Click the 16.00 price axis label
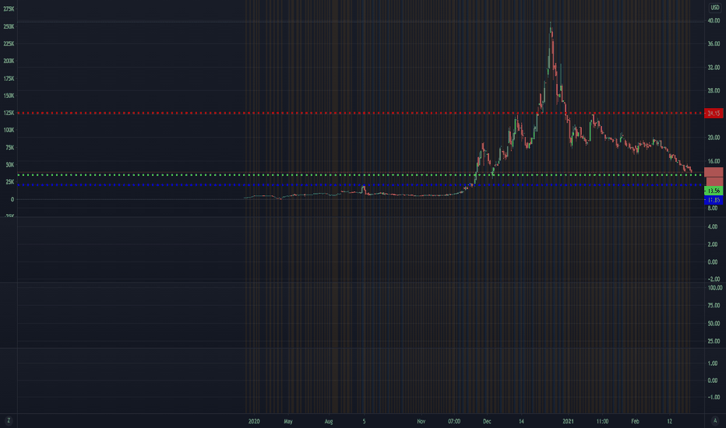The width and height of the screenshot is (726, 428). [x=714, y=161]
